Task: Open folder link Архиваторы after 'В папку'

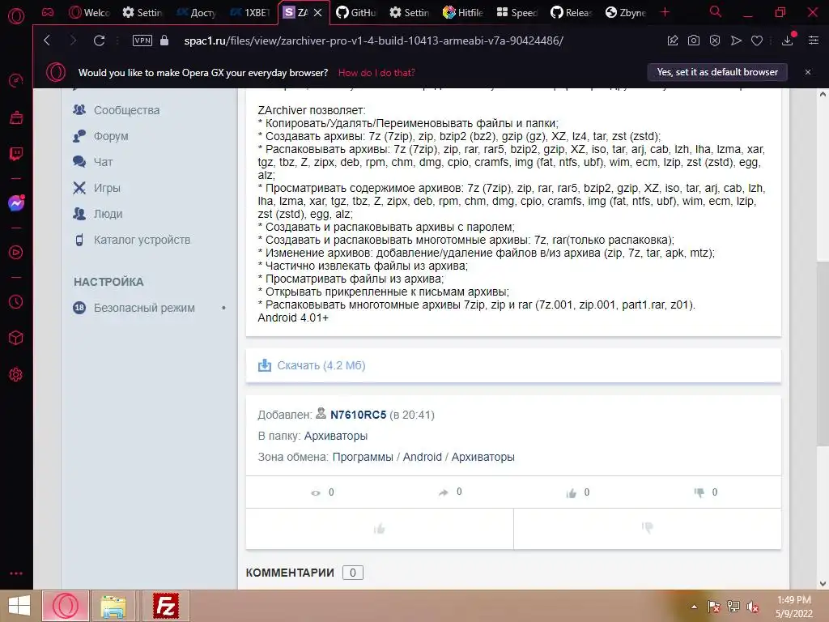Action: [x=336, y=436]
